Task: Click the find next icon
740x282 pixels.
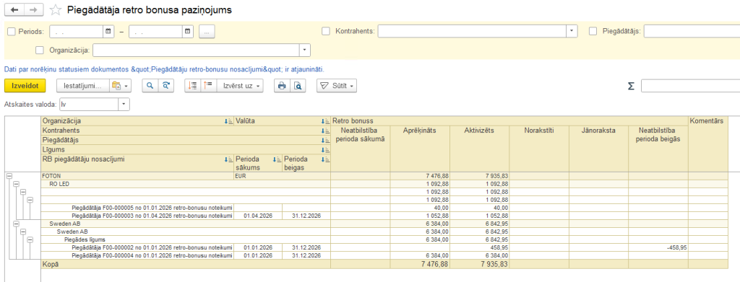Action: pos(166,86)
